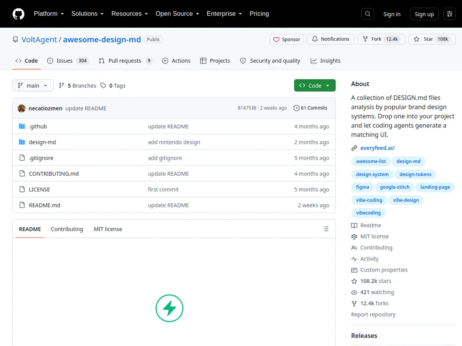Screen dimensions: 462x346
Task: Open the 5 Branches link
Action: 77,86
